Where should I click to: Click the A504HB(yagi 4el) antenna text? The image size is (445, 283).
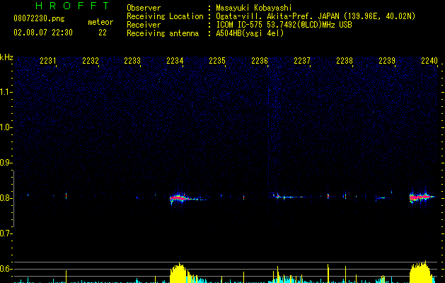click(x=250, y=33)
